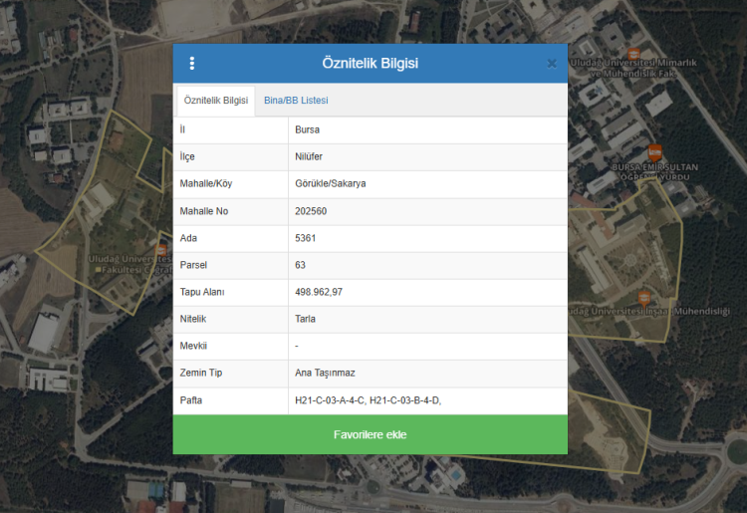747x513 pixels.
Task: Switch to the Bina/BB Listesi tab
Action: tap(296, 101)
